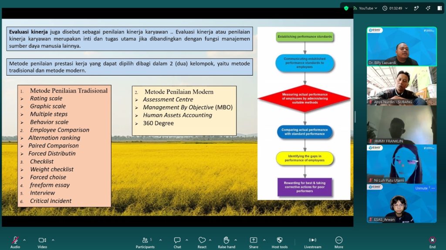Open the YouTube livestream status dropdown
The height and width of the screenshot is (250, 446).
[x=365, y=8]
